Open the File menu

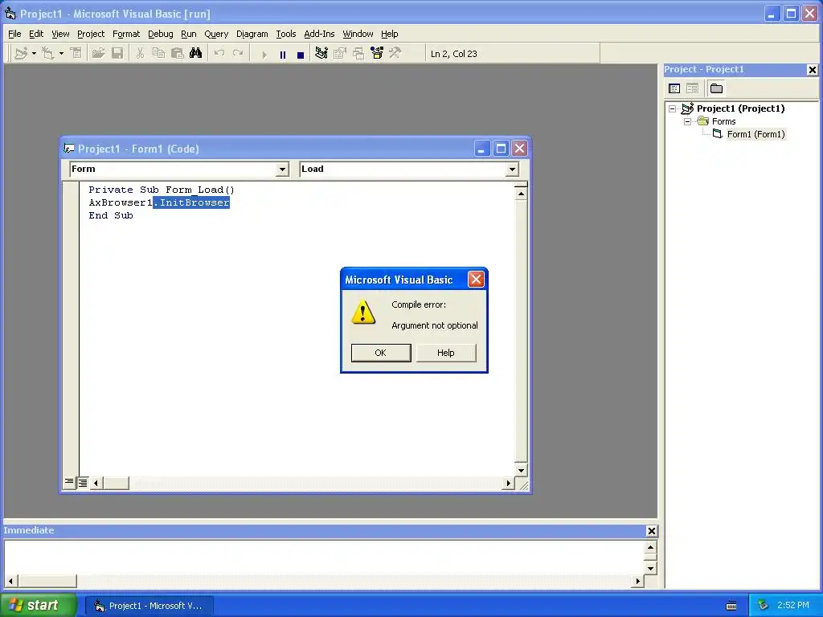tap(14, 34)
